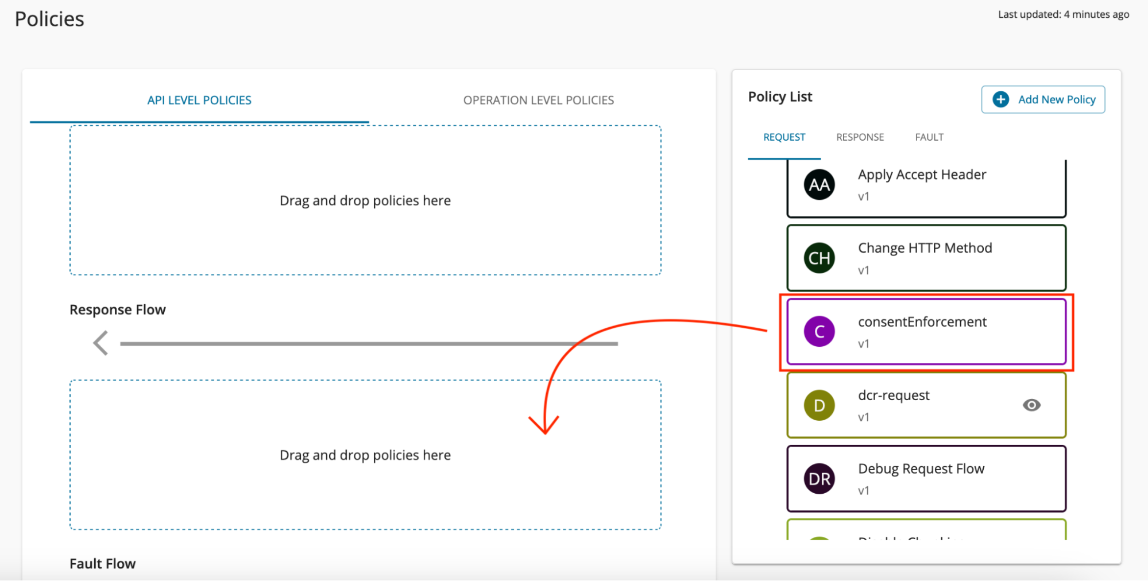Open the Fault policy list tab
The width and height of the screenshot is (1148, 581).
click(x=929, y=137)
